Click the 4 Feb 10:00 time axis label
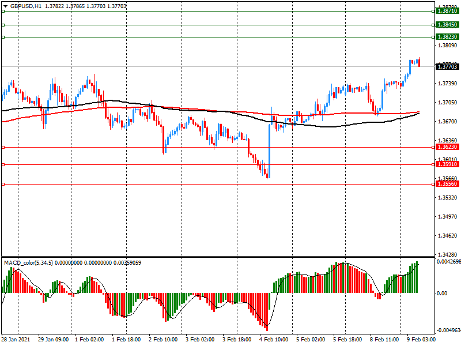461x346 pixels. point(274,340)
